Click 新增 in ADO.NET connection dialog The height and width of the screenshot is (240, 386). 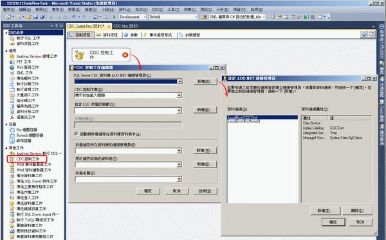326,210
